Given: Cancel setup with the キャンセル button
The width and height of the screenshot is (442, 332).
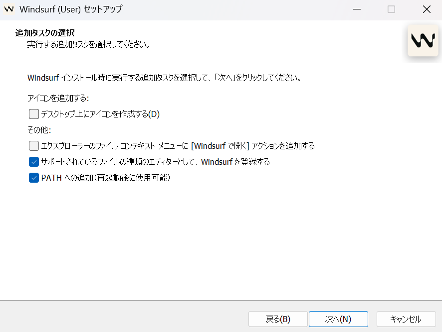Looking at the screenshot, I should [406, 319].
